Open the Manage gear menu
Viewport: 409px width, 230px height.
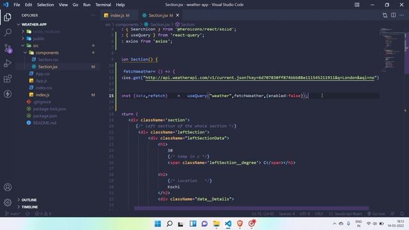coord(8,203)
